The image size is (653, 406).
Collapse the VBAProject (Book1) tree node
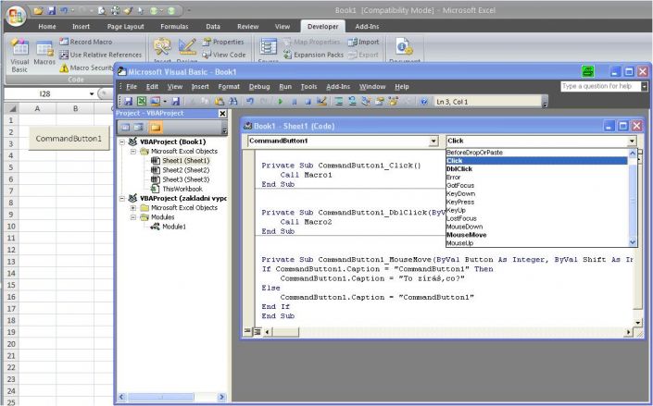122,141
